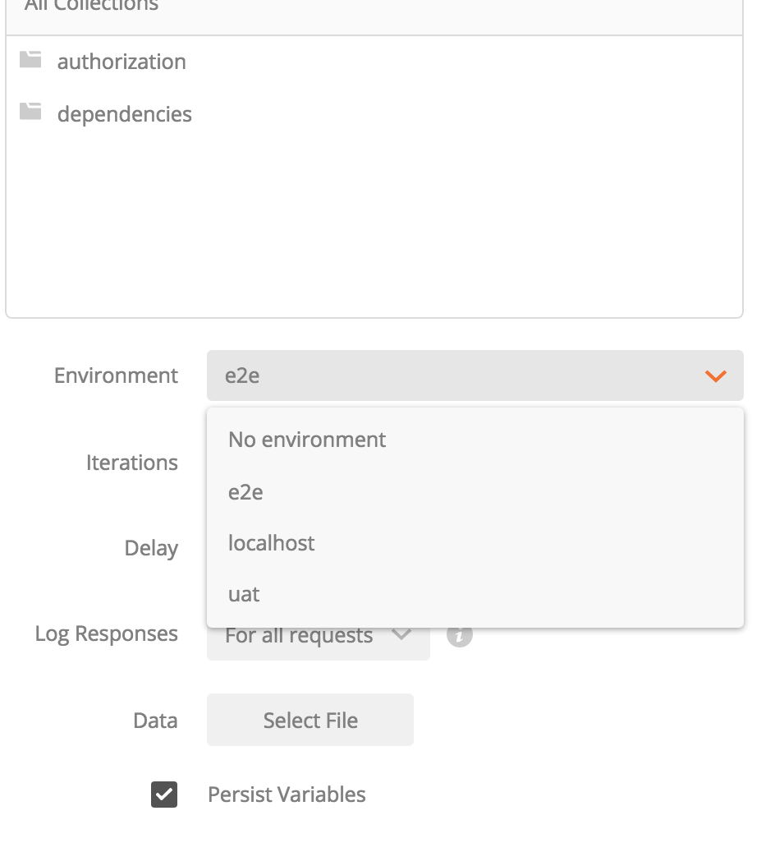Click the Delay field label

[151, 548]
